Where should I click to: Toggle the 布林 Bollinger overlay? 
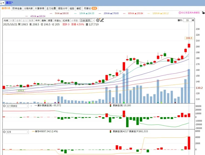37,20
